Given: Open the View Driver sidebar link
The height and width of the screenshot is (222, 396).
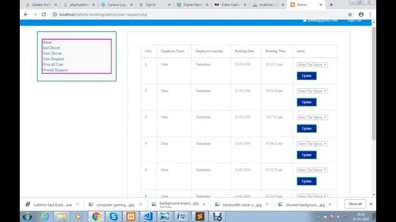Looking at the screenshot, I should coord(52,54).
